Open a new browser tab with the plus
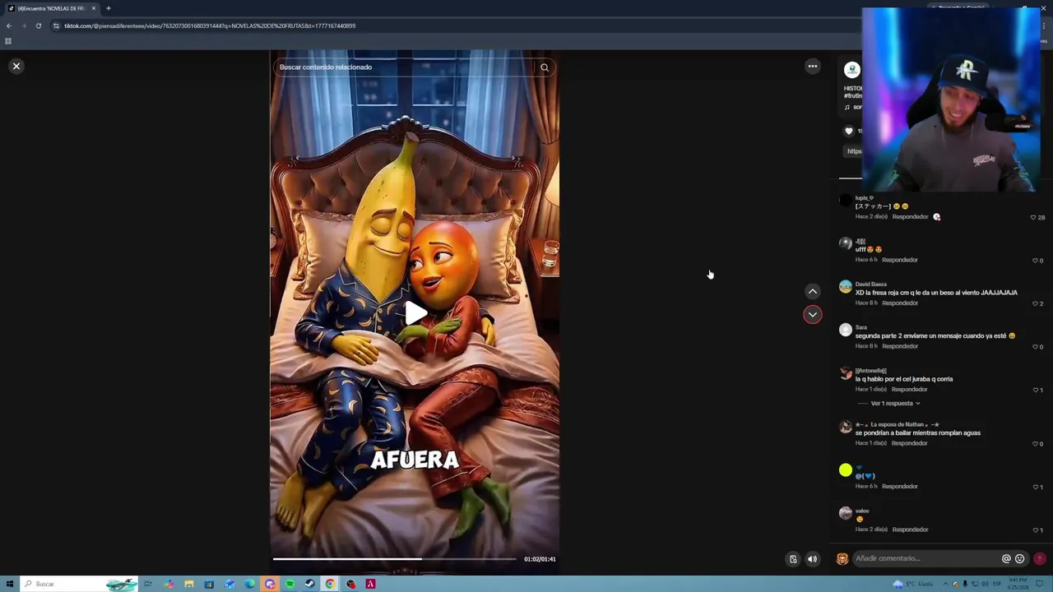 pyautogui.click(x=108, y=8)
